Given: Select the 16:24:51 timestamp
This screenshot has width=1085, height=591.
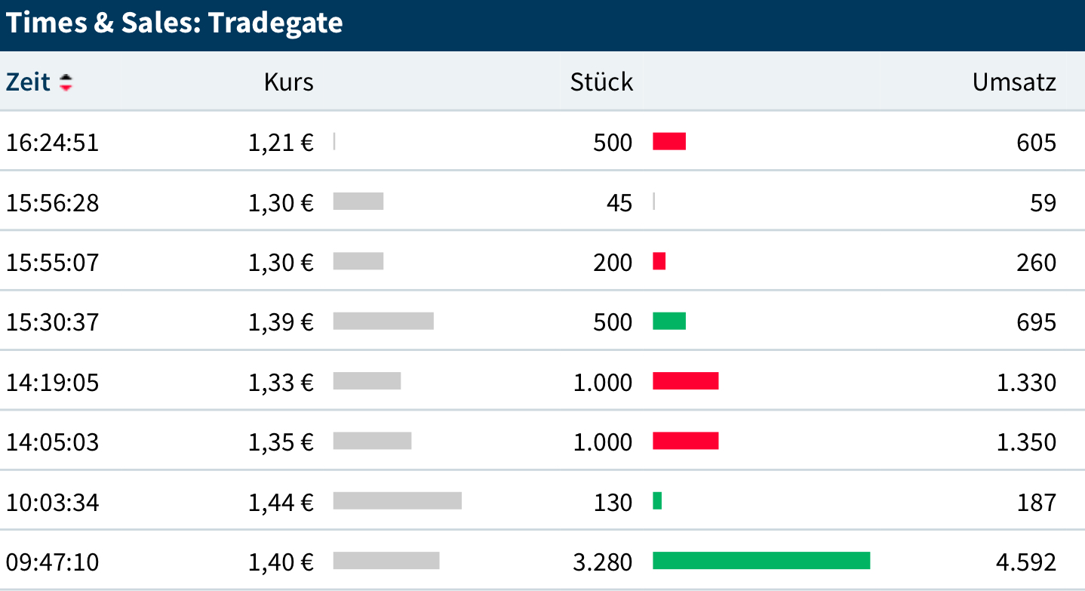Looking at the screenshot, I should pyautogui.click(x=53, y=142).
